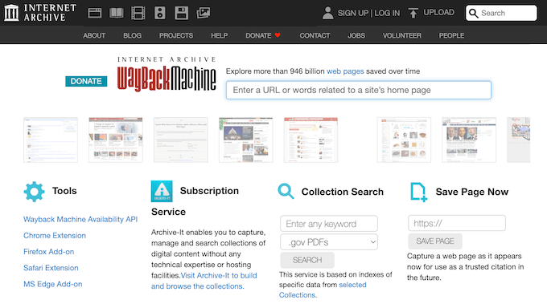Follow the 'web pages' link
The width and height of the screenshot is (547, 308).
[x=345, y=71]
